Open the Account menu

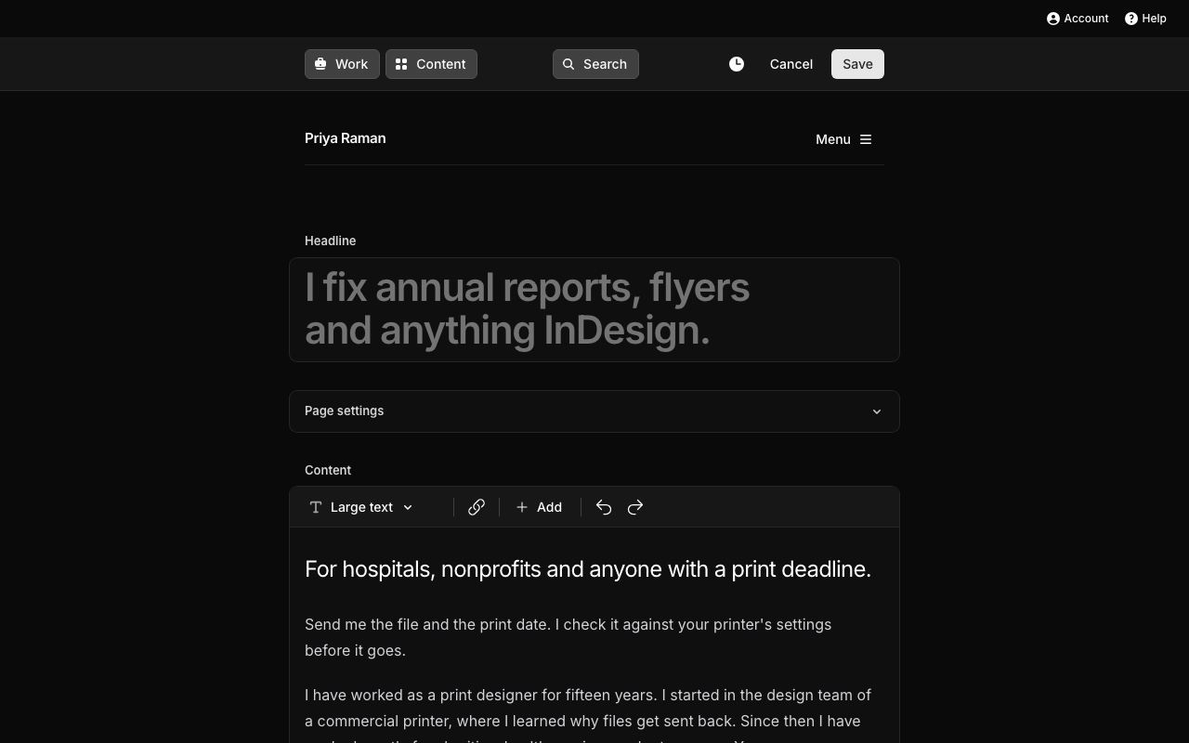click(x=1078, y=19)
